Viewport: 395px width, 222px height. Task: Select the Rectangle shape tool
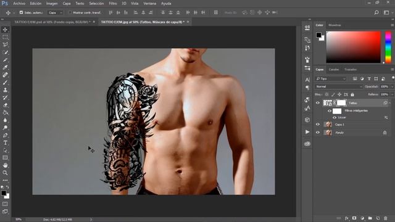[5, 158]
